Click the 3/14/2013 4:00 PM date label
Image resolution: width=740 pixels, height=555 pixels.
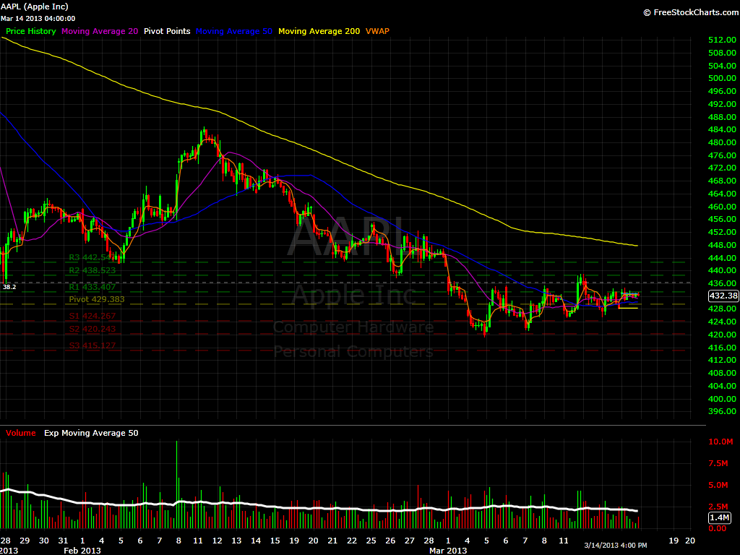coord(616,545)
